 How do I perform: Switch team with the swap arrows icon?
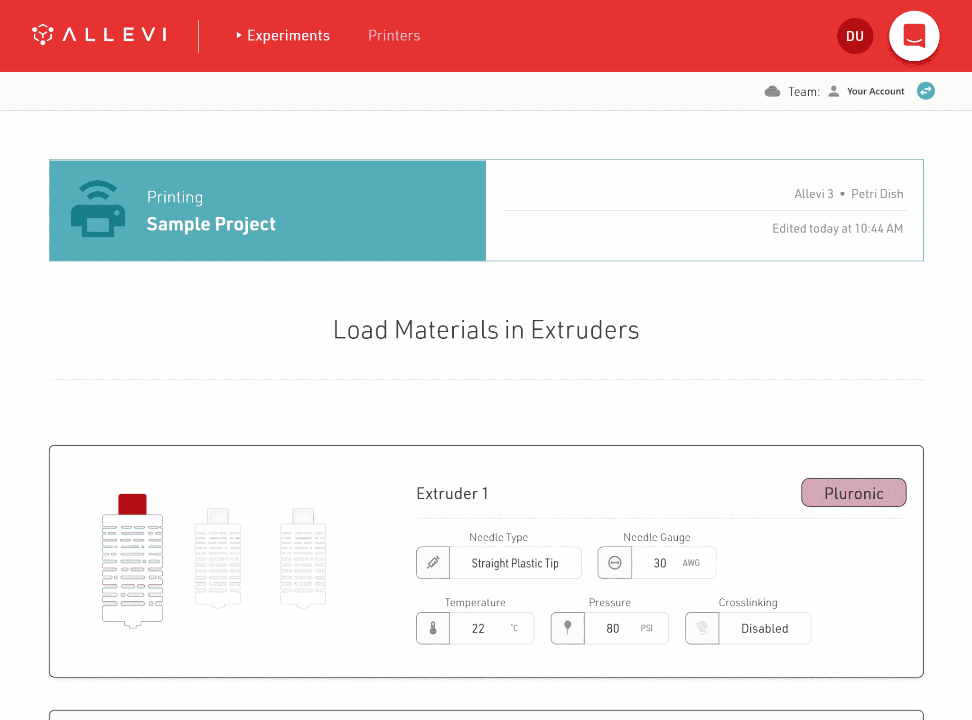(925, 91)
